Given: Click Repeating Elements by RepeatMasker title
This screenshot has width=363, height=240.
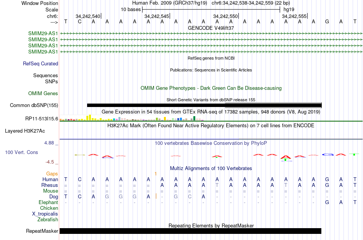Looking at the screenshot, I should coord(211,225).
